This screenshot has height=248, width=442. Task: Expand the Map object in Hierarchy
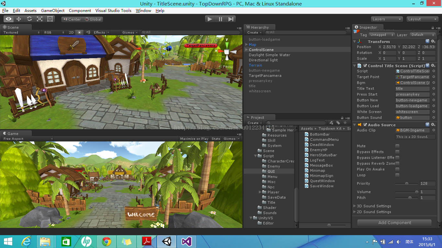pos(247,45)
